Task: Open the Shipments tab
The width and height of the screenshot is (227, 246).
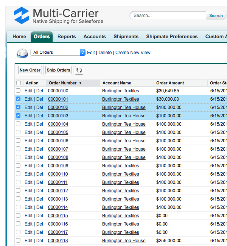Action: [x=126, y=37]
